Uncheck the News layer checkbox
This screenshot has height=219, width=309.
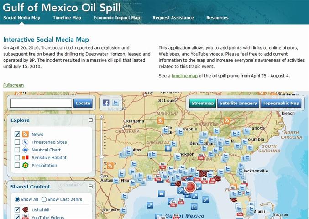17,134
